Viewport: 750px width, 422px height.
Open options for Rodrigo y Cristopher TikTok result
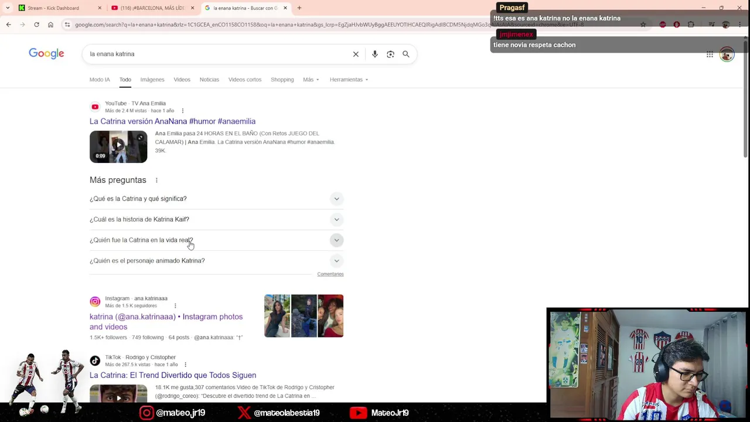185,365
